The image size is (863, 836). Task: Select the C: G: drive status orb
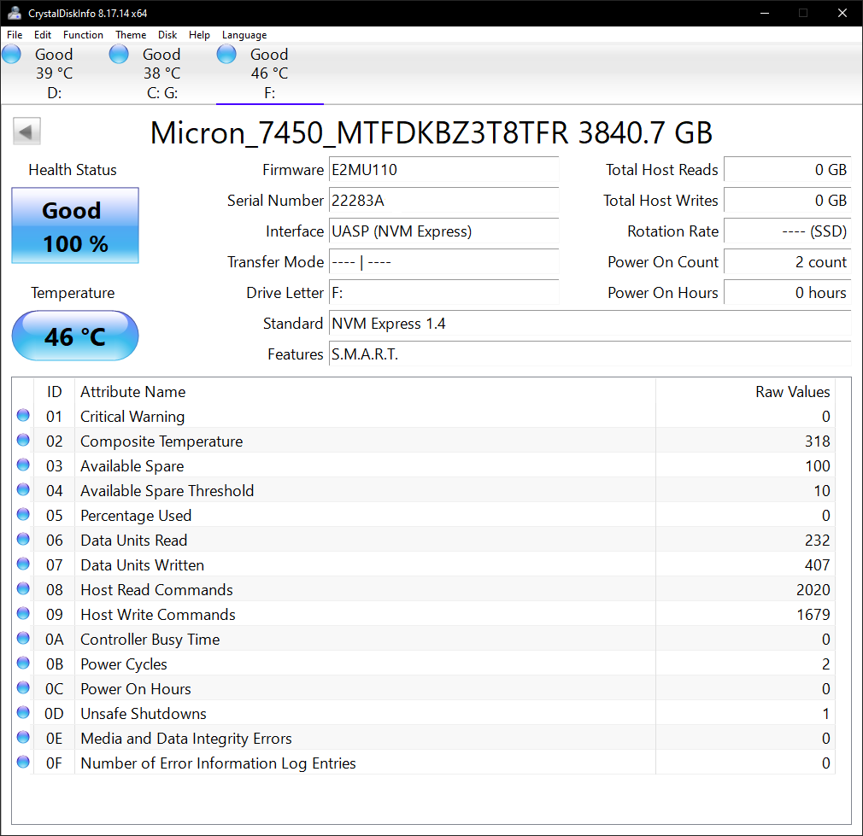coord(119,55)
